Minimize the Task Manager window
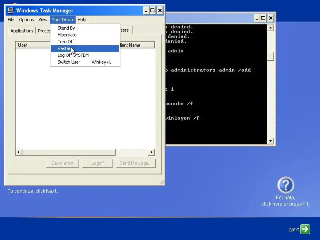This screenshot has height=240, width=320. 146,10
